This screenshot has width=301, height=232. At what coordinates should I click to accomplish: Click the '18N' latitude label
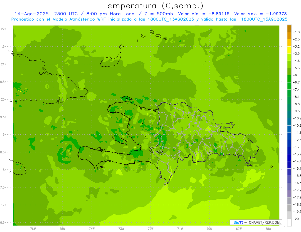[x=4, y=170]
